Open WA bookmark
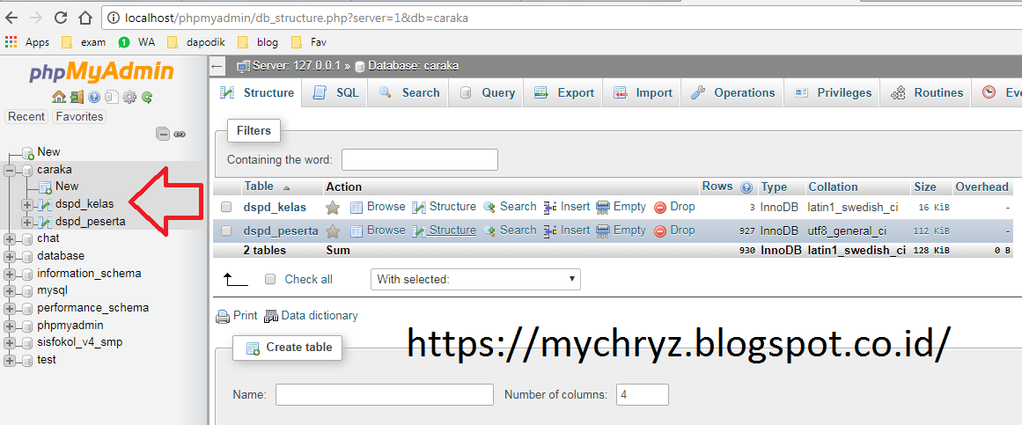 click(136, 42)
